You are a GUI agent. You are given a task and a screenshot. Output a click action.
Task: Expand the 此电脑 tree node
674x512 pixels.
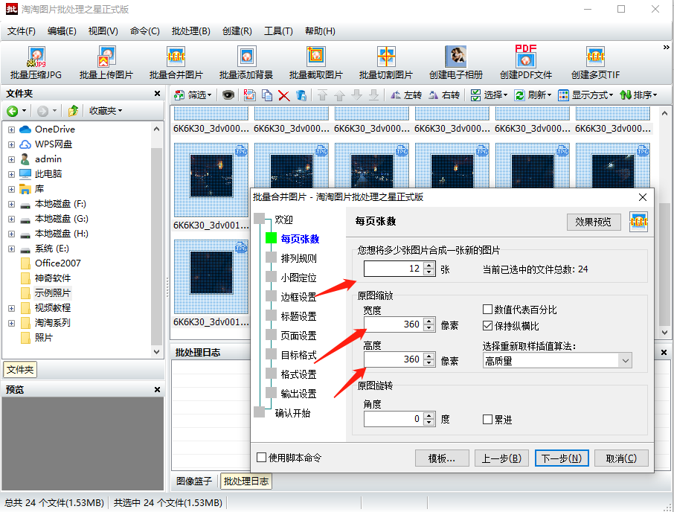tap(12, 174)
